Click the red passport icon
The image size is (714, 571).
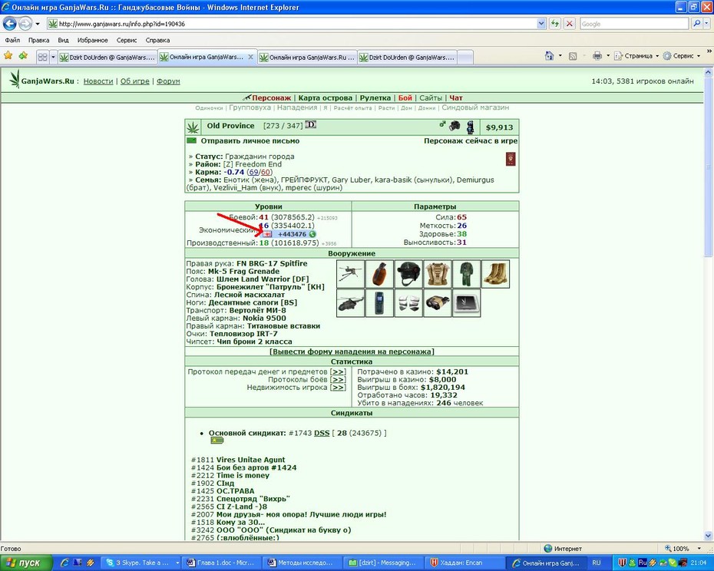511,159
